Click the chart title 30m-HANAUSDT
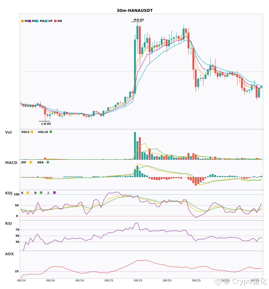 click(x=135, y=11)
